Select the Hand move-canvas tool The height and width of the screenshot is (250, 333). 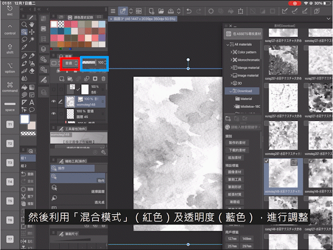(32, 24)
